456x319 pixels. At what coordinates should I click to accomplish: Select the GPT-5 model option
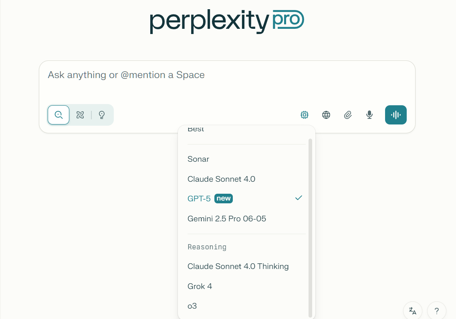pos(199,199)
